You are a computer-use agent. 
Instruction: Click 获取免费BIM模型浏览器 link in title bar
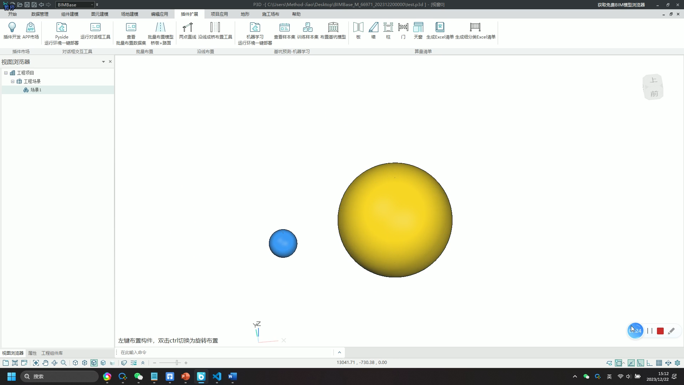pos(621,5)
